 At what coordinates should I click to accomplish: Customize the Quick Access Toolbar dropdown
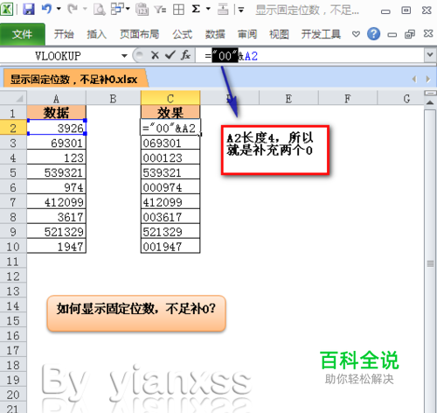pos(240,10)
